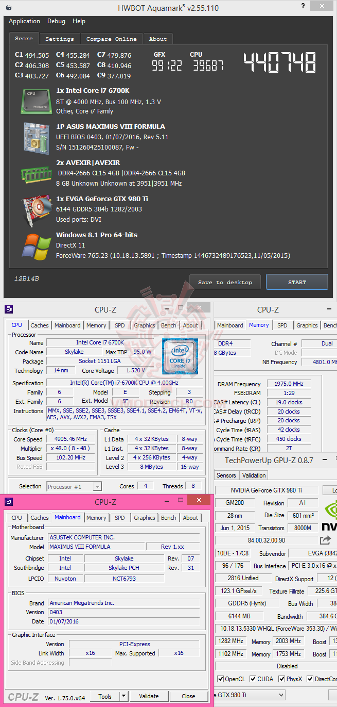Open Bench tab in the CPU window
The height and width of the screenshot is (707, 337).
[169, 325]
